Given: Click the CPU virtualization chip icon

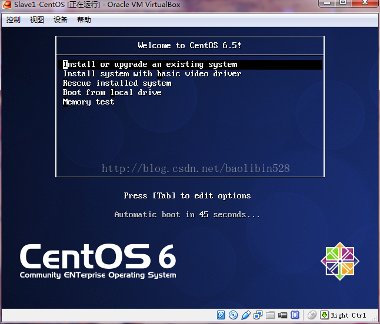Looking at the screenshot, I should pos(295,315).
